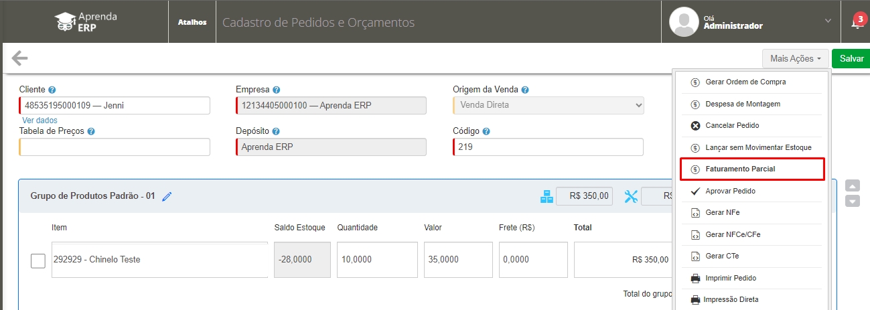Open the Origem da Venda dropdown
The width and height of the screenshot is (870, 310).
548,106
